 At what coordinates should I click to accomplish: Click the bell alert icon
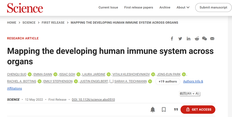(x=153, y=109)
